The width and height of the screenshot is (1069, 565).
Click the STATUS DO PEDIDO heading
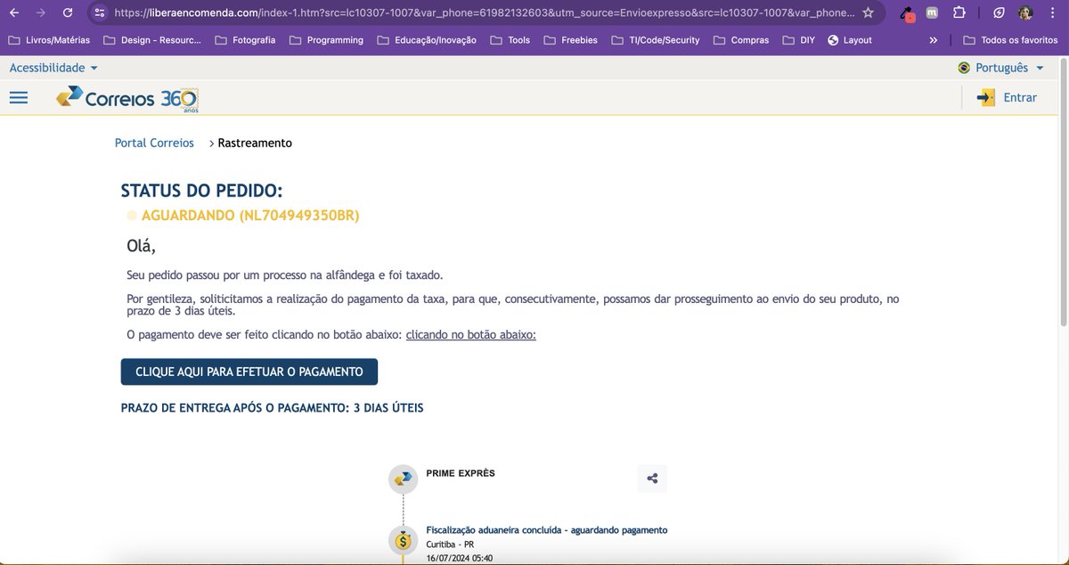click(x=201, y=191)
